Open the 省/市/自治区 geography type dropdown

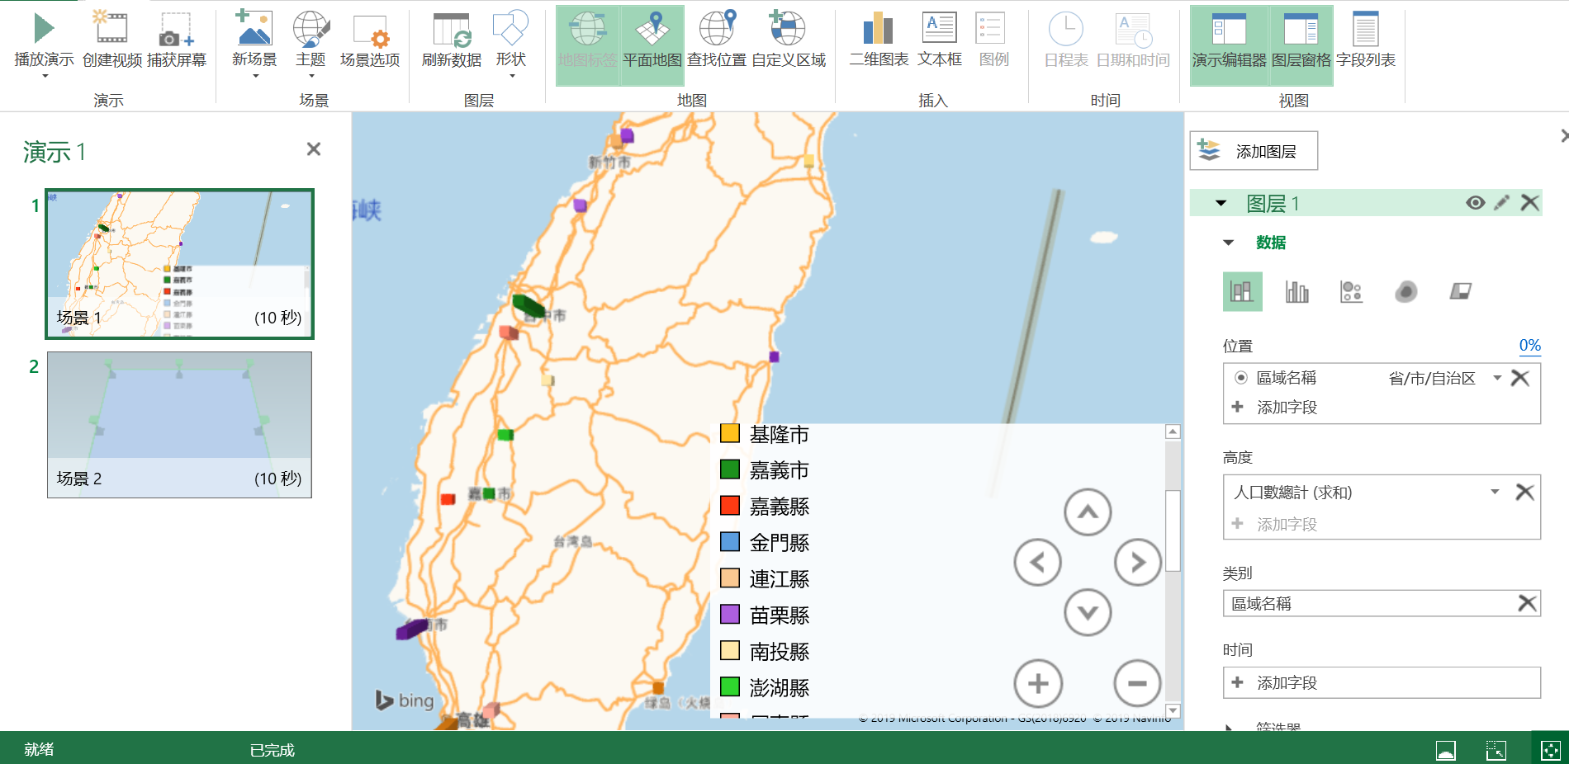1496,378
